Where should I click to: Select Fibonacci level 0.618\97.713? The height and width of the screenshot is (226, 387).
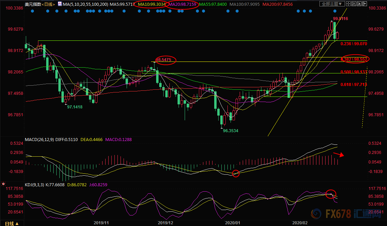pos(354,85)
